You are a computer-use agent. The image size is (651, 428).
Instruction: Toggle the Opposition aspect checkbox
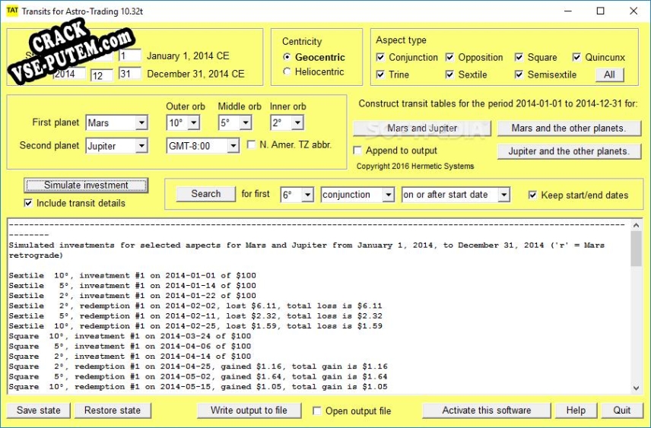click(449, 57)
